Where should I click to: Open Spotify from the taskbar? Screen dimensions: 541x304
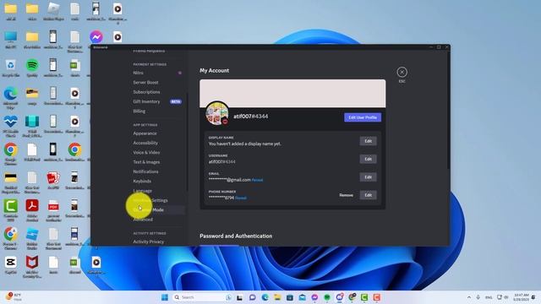coord(327,297)
